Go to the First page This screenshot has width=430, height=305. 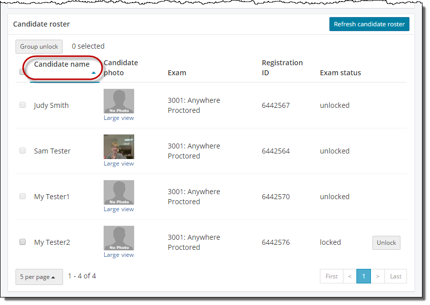331,276
